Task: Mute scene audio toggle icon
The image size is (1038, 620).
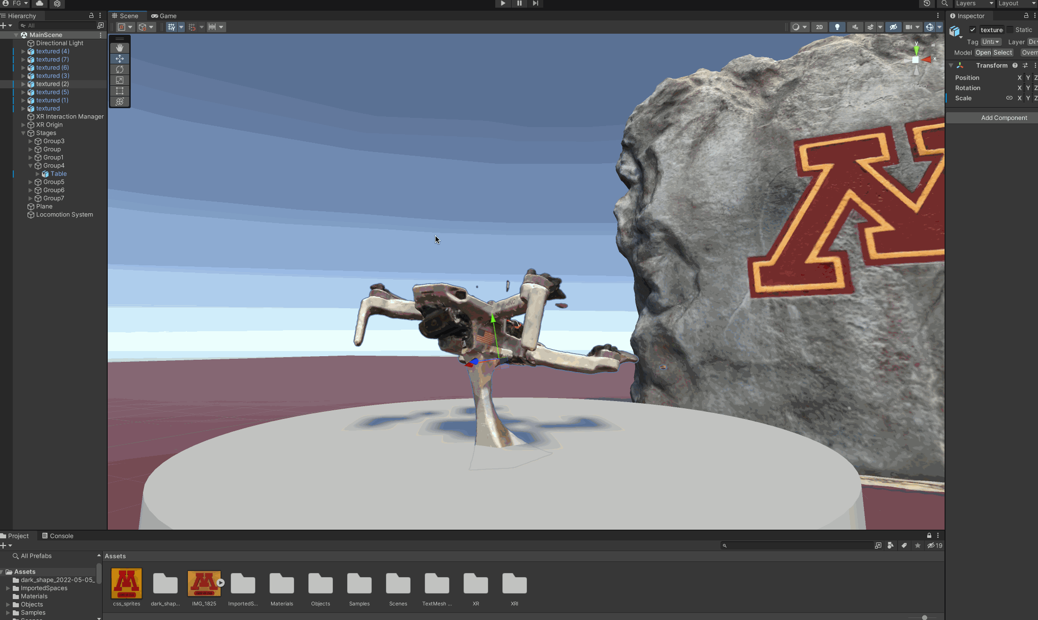Action: [x=855, y=27]
